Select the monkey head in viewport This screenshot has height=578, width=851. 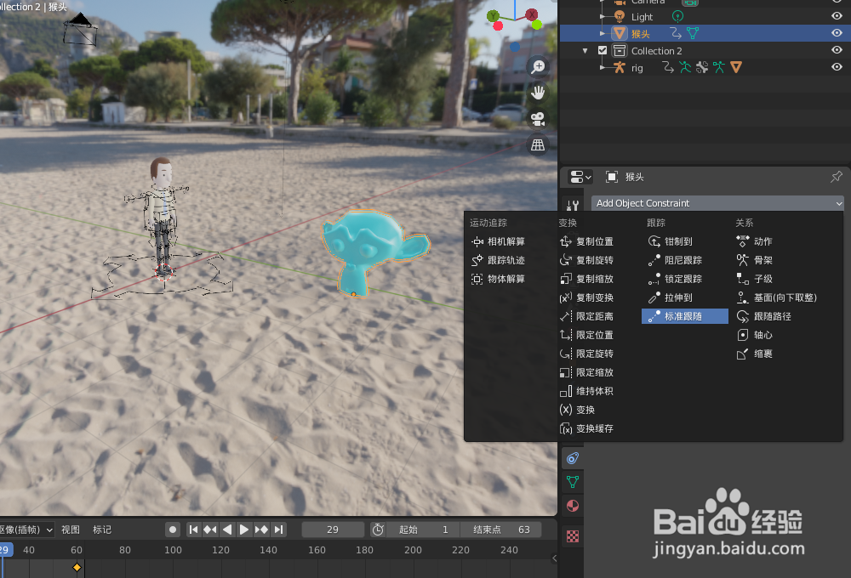374,252
